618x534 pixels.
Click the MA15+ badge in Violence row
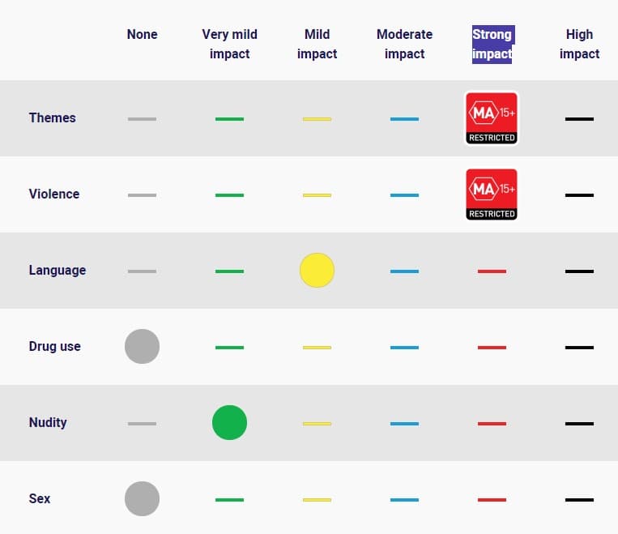pyautogui.click(x=492, y=194)
